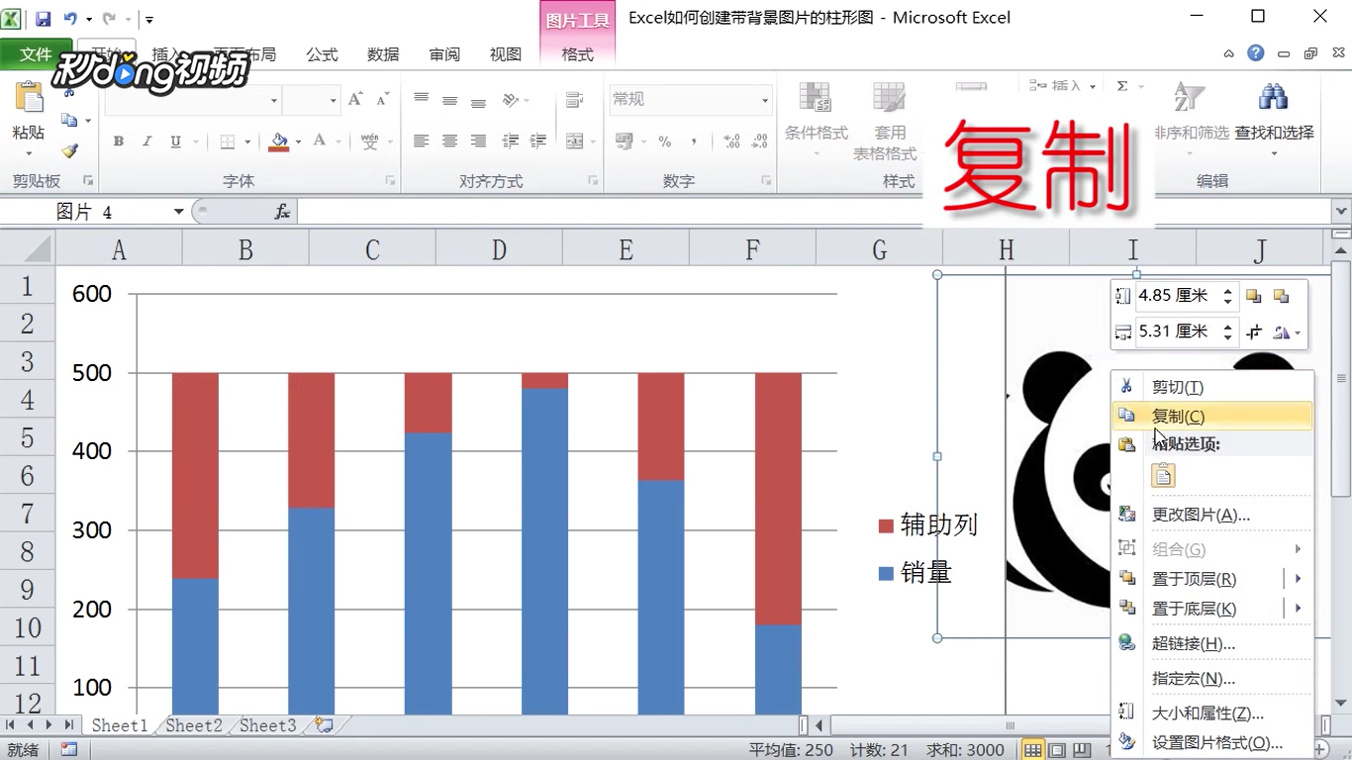Choose 设置图片格式(O)... from context menu
1352x760 pixels.
pos(1213,742)
